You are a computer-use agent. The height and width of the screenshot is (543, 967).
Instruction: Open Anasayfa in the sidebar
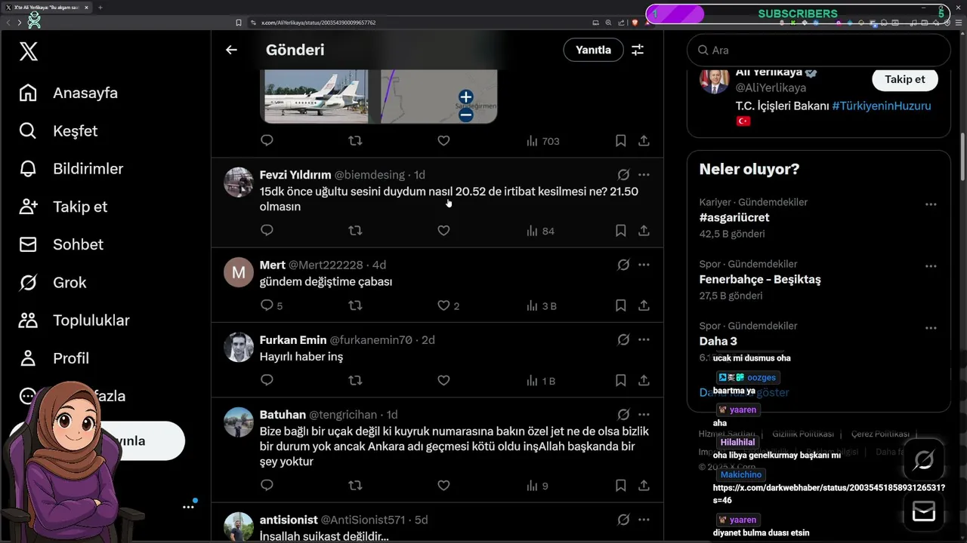click(69, 93)
